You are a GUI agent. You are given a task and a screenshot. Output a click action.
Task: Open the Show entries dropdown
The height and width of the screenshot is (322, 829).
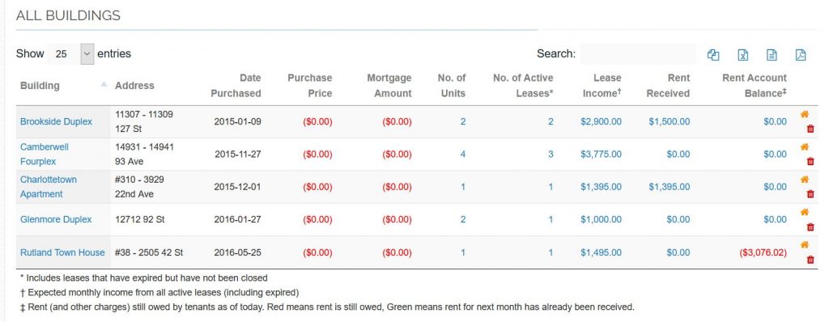click(x=71, y=54)
